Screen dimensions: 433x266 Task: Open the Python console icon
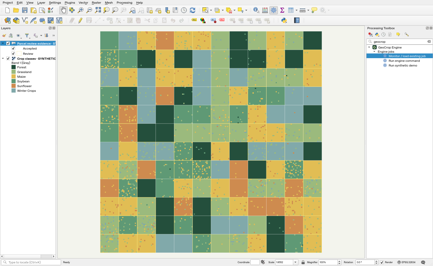click(284, 20)
